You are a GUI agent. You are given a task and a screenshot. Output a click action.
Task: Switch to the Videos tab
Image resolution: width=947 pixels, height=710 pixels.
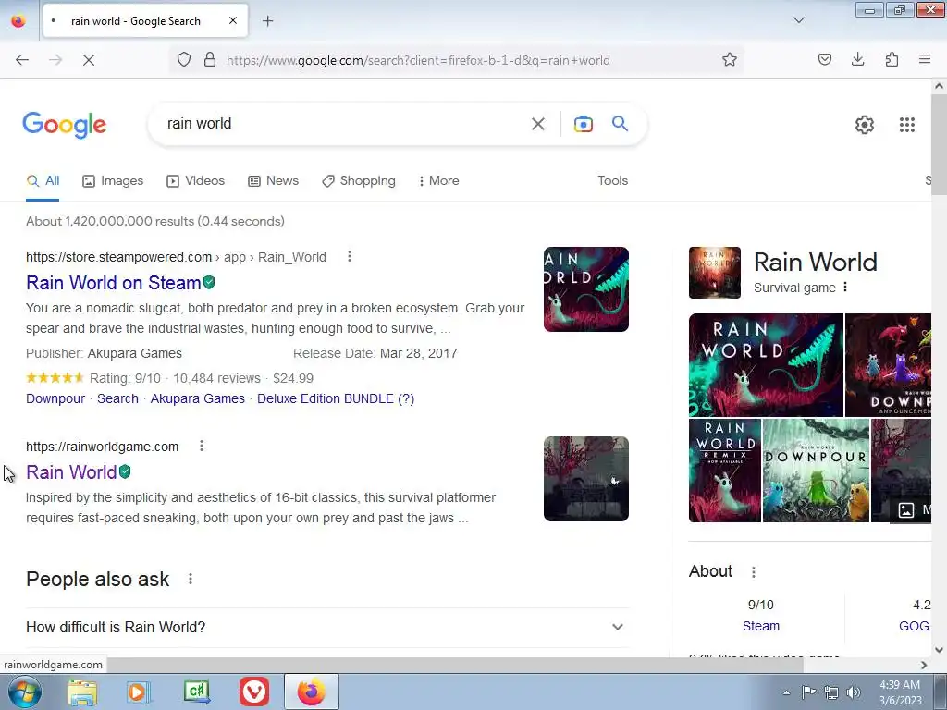coord(196,181)
